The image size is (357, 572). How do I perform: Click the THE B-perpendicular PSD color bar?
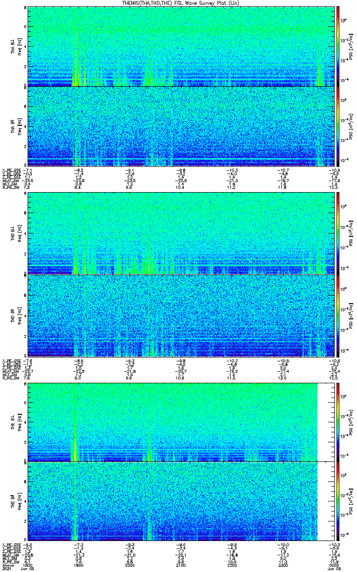[x=338, y=422]
